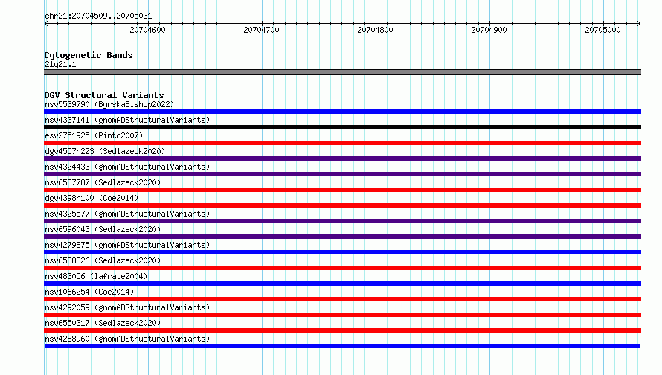Click the blue bar under nsv4279875

click(x=342, y=252)
